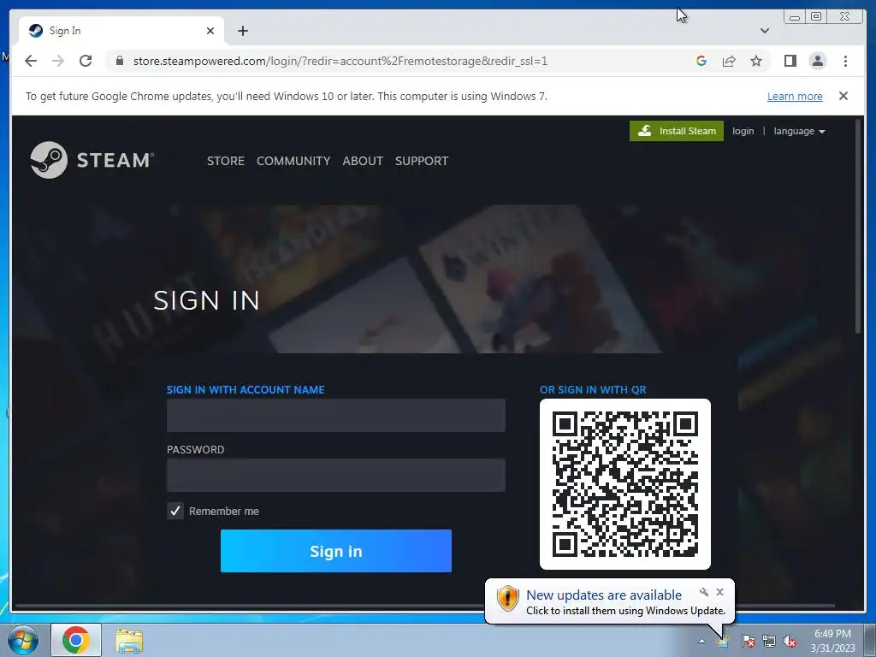
Task: Click the Windows Update shield in the balloon
Action: click(507, 598)
